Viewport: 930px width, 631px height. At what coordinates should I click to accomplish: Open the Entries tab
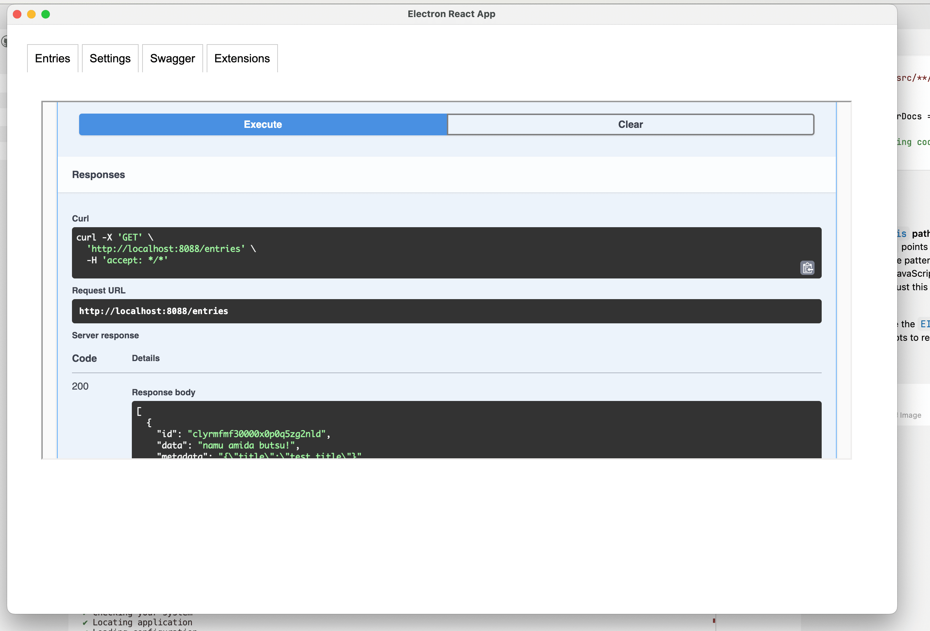(x=52, y=58)
